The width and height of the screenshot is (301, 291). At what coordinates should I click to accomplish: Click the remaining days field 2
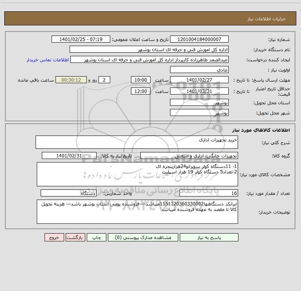point(104,80)
